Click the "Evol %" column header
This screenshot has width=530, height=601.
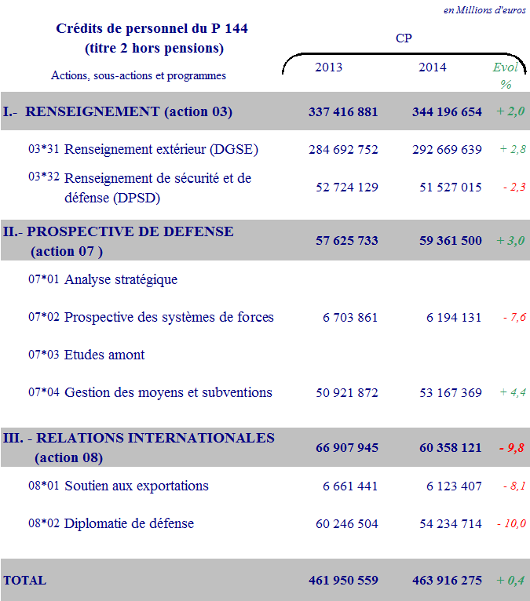505,75
